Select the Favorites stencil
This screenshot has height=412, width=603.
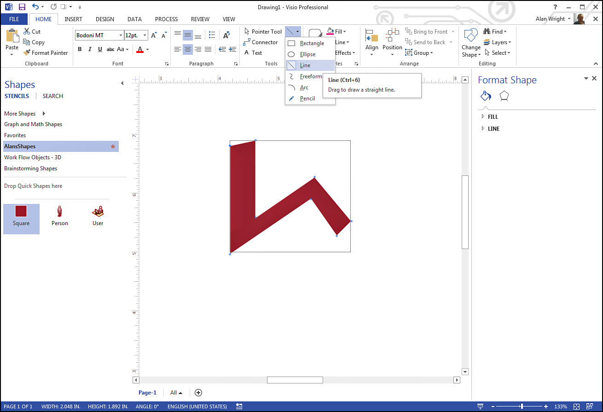(15, 135)
